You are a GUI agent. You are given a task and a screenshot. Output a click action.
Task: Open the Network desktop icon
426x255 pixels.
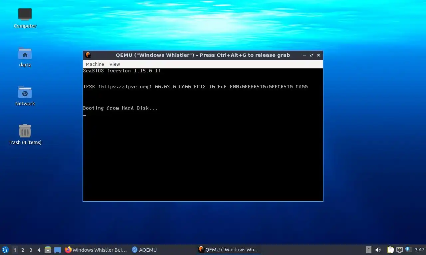25,96
